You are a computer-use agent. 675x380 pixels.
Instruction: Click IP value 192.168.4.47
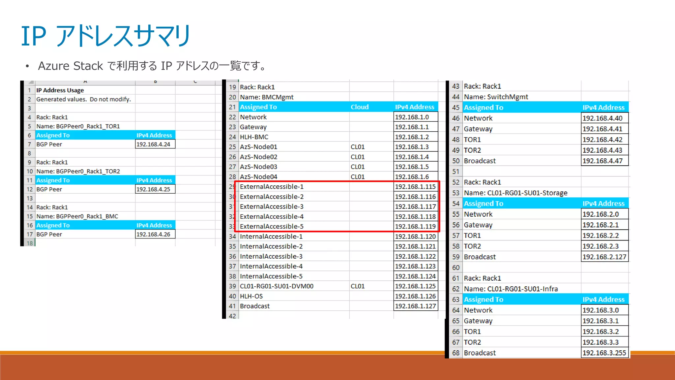[604, 161]
